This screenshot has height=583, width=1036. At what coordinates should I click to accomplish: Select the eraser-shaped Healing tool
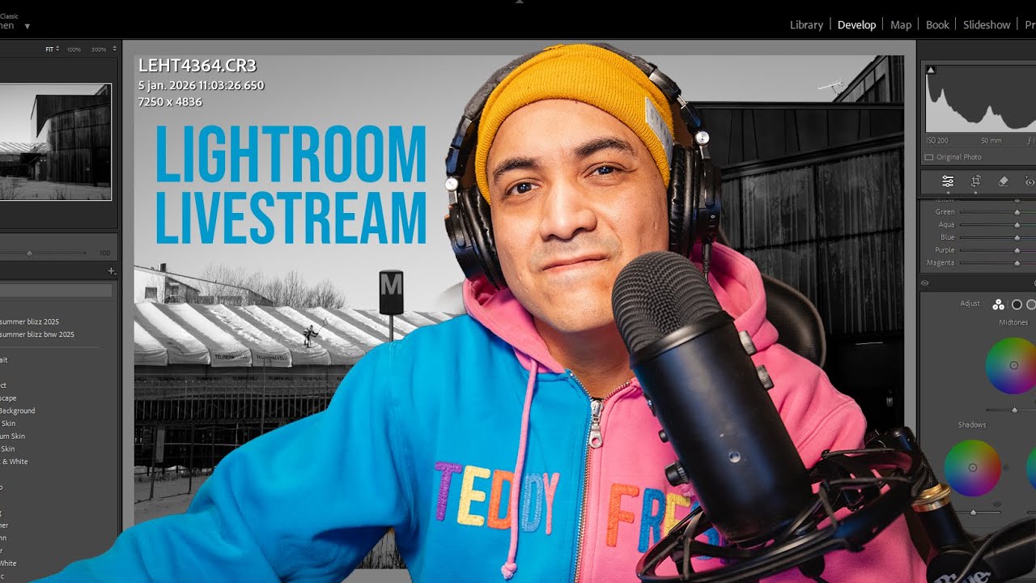[1003, 181]
